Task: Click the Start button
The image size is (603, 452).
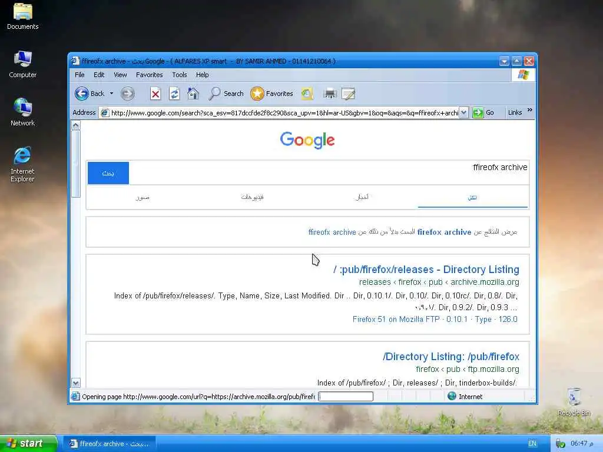Action: tap(28, 444)
